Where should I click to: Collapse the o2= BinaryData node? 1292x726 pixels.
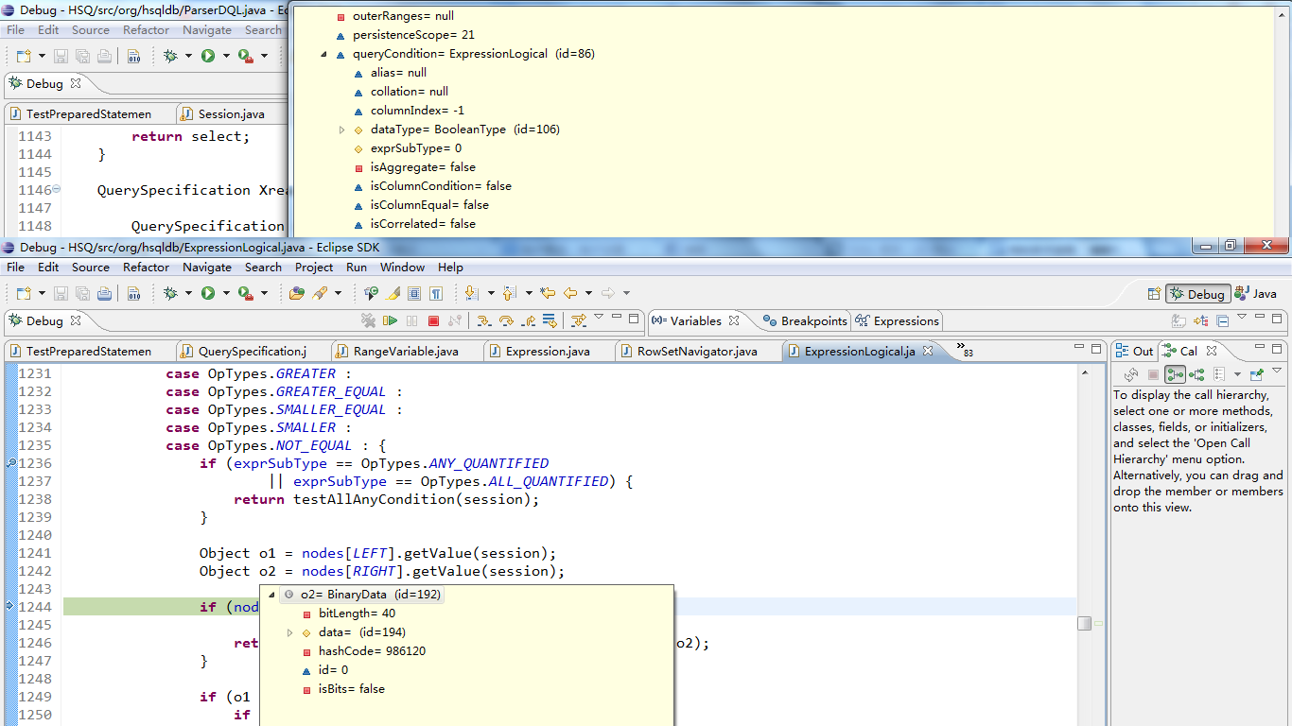point(271,595)
